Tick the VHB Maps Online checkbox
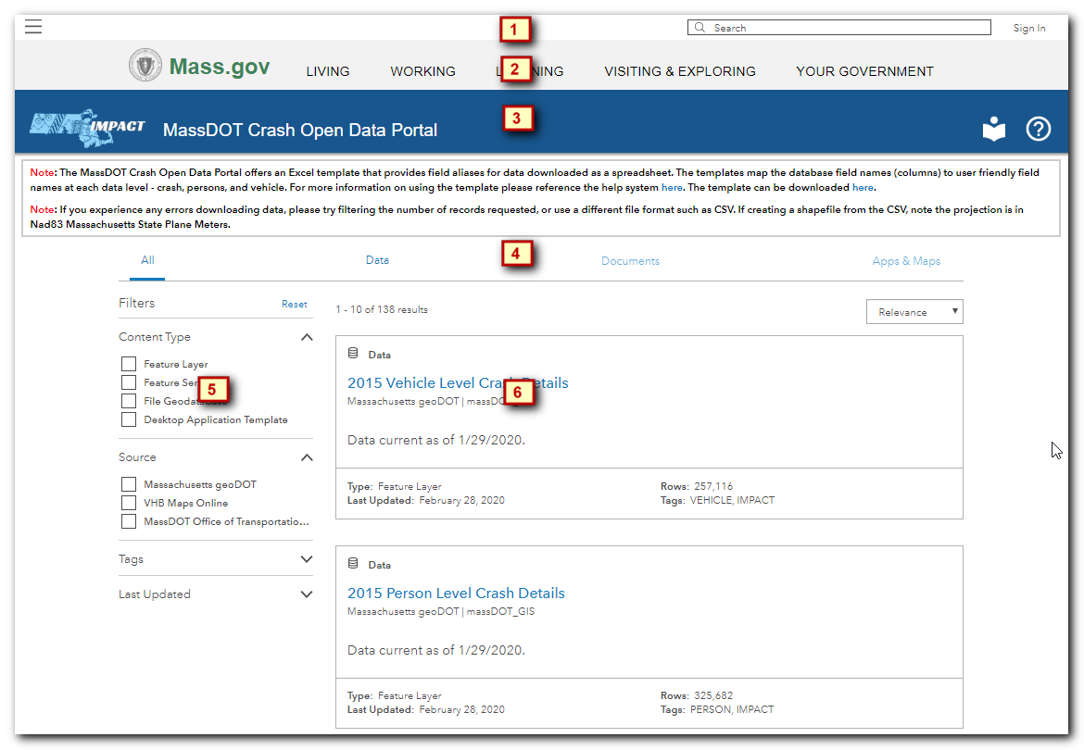This screenshot has width=1084, height=750. tap(129, 503)
